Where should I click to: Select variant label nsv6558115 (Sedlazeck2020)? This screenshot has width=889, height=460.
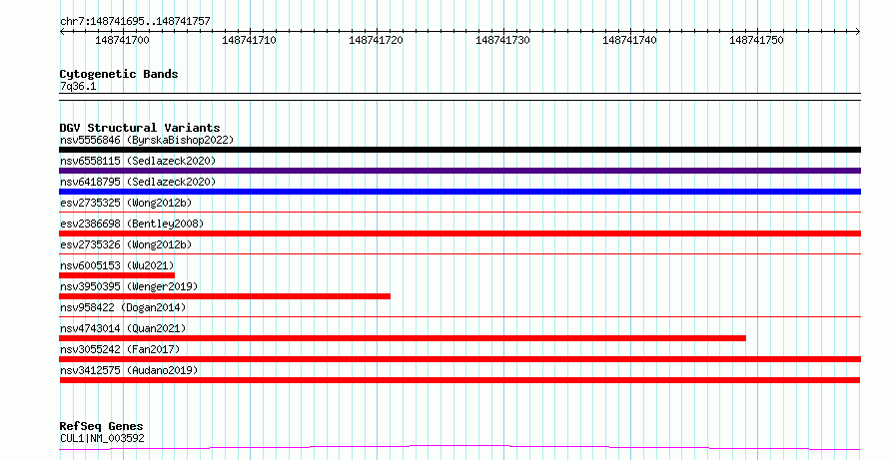138,161
